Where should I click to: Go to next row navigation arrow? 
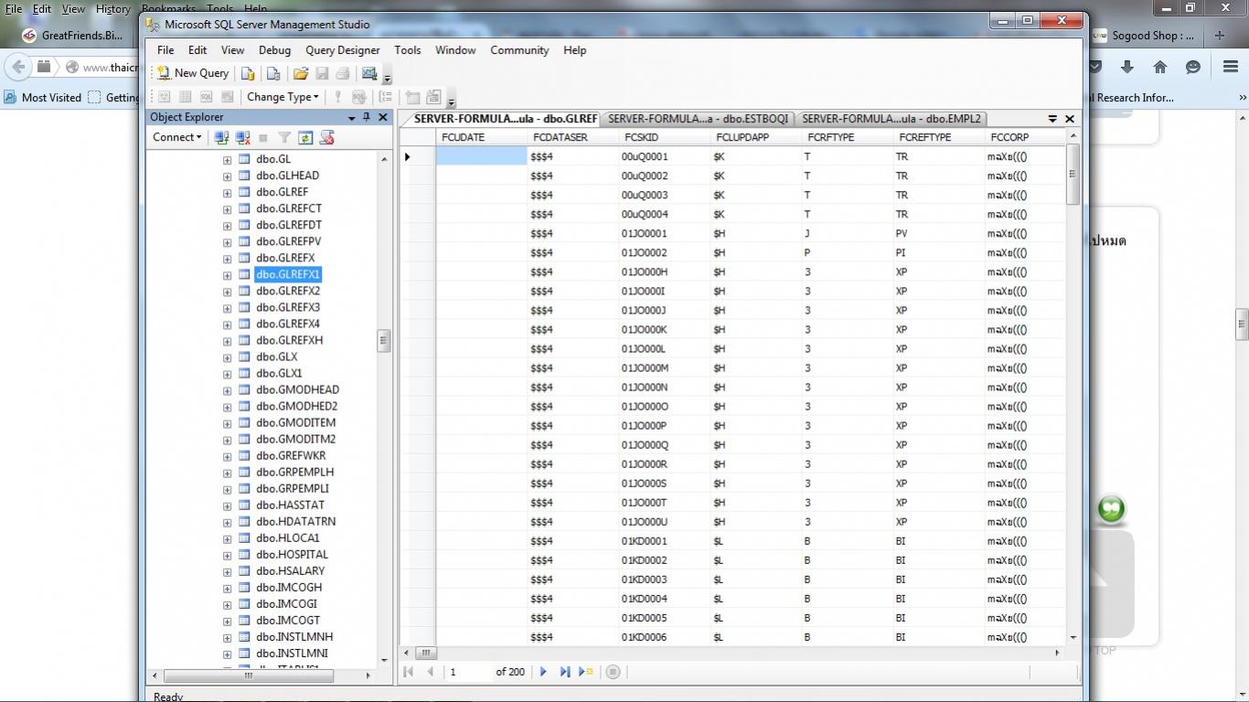pyautogui.click(x=543, y=672)
